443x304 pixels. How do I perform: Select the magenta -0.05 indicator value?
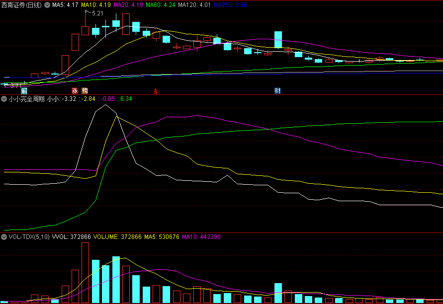click(107, 99)
